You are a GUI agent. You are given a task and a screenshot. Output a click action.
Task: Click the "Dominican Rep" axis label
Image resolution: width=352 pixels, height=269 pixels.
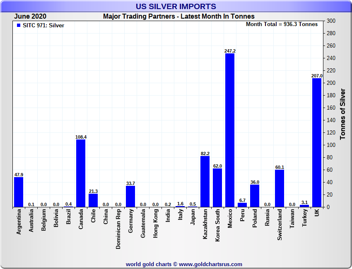coord(118,229)
